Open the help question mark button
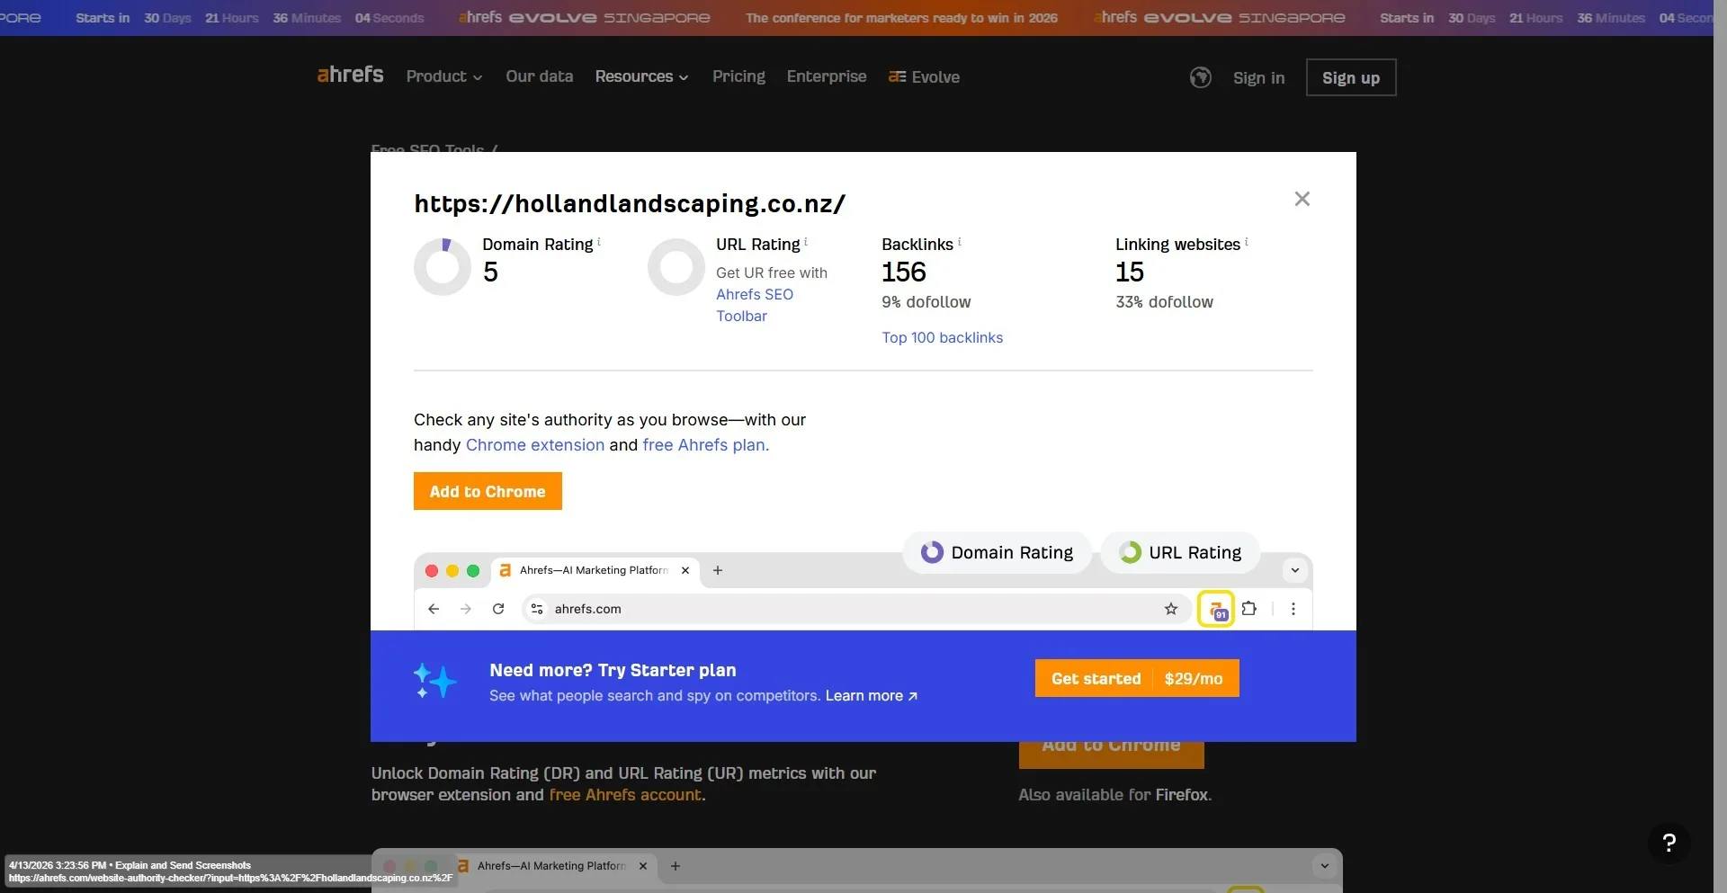 tap(1669, 843)
